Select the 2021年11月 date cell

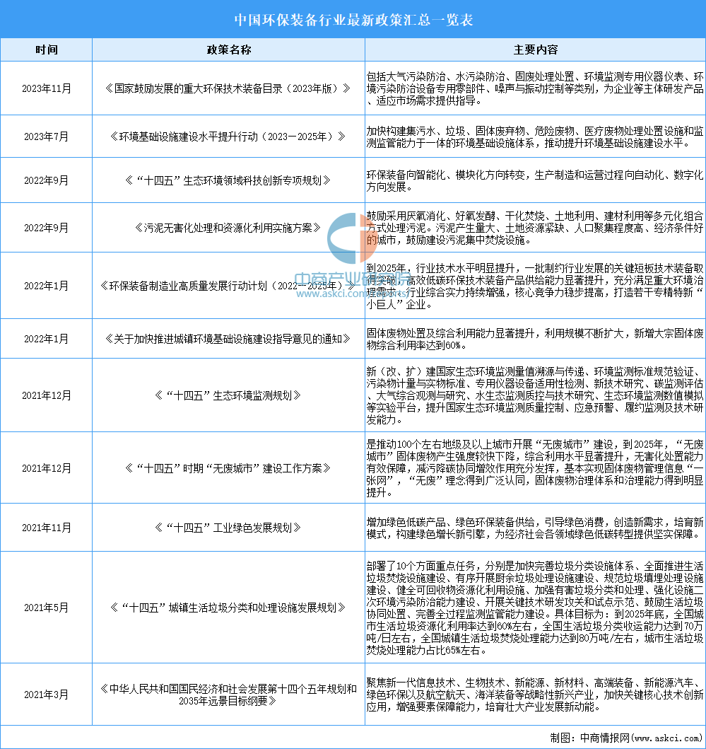point(47,528)
